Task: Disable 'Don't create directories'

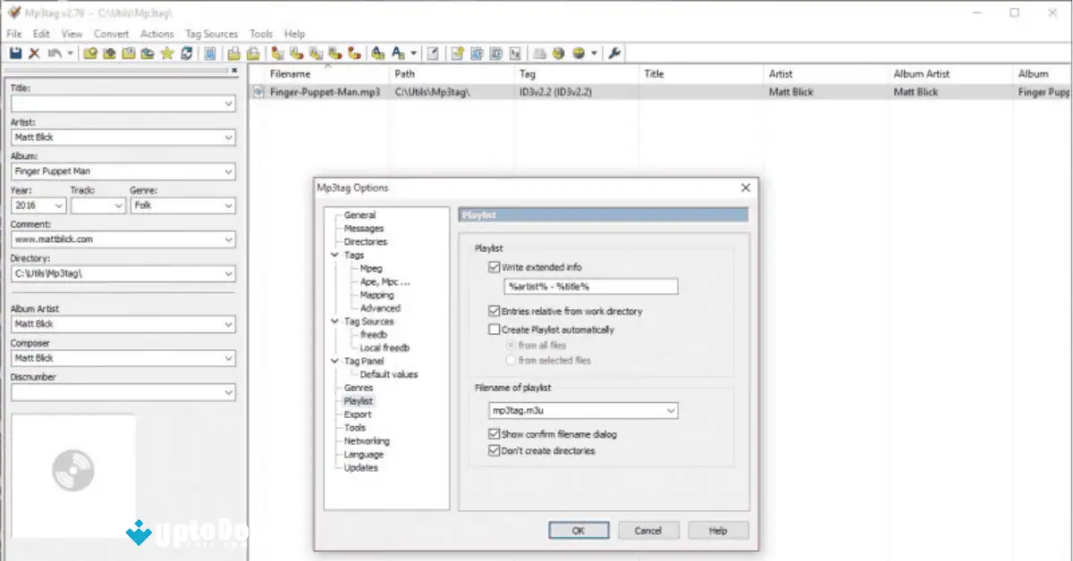Action: pos(494,450)
